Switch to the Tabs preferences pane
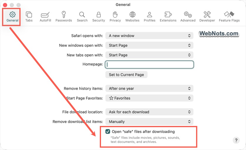The width and height of the screenshot is (246, 150). (x=29, y=17)
